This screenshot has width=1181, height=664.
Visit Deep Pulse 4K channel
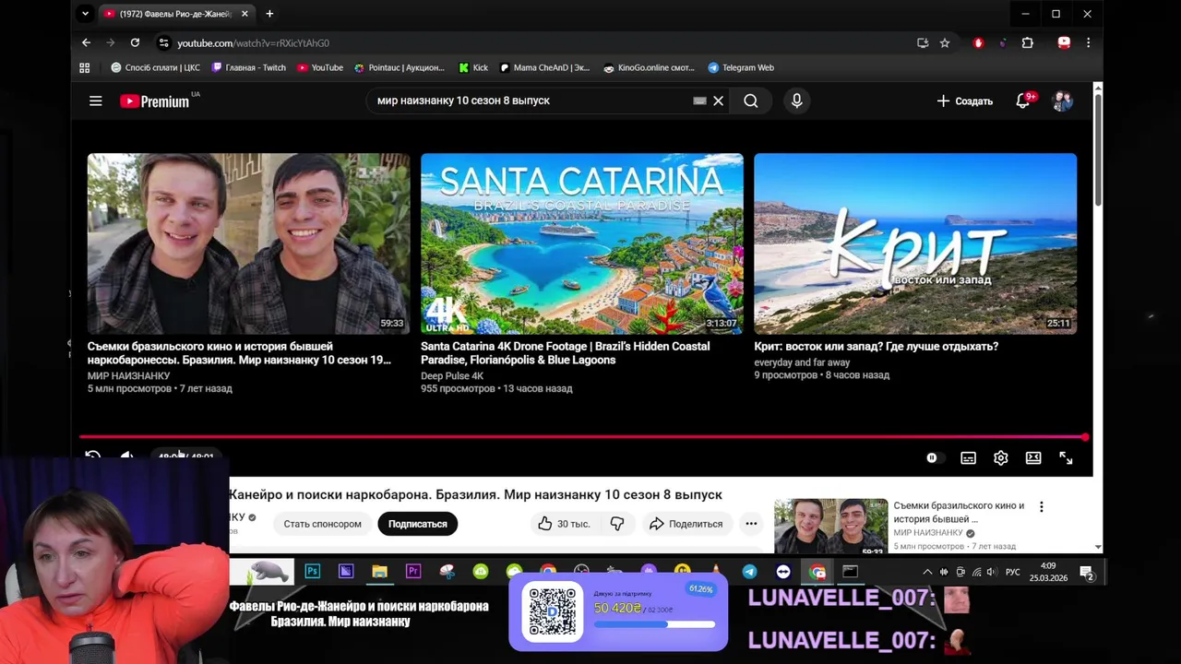pyautogui.click(x=452, y=376)
